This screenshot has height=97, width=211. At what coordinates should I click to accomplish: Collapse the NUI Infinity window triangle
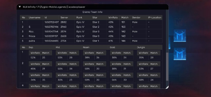click(20, 7)
